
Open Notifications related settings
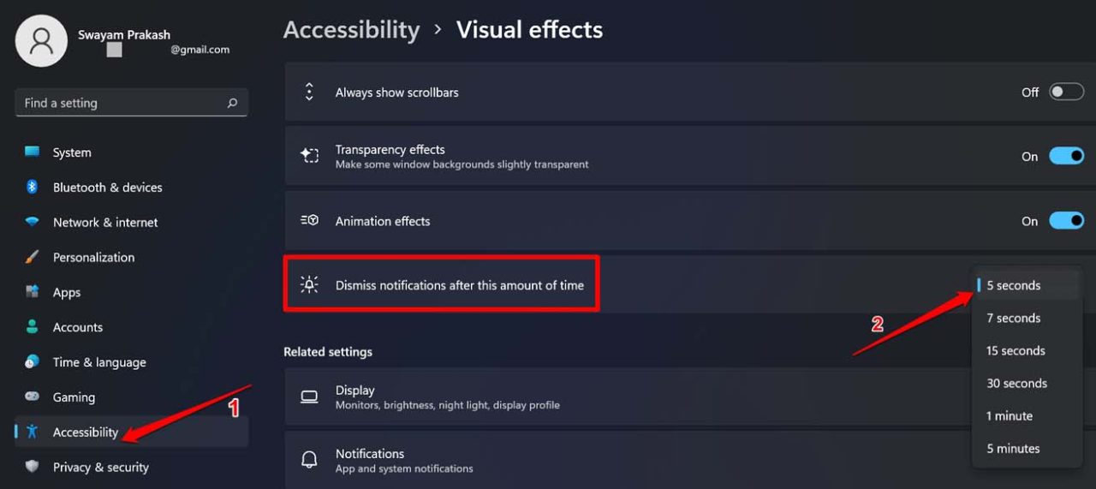tap(629, 460)
